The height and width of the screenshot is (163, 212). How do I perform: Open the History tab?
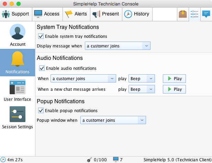(137, 14)
